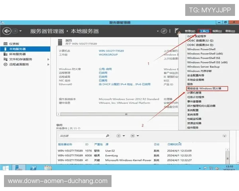Choose 任务计划程序

196,97
